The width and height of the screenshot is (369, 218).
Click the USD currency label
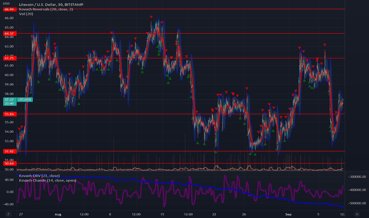[6, 4]
